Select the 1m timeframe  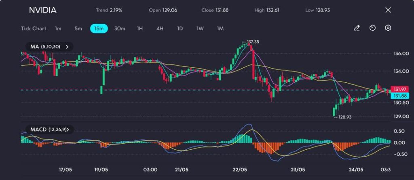58,29
